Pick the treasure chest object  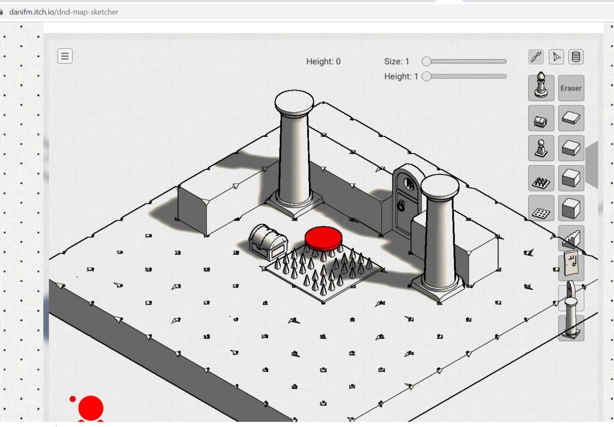(x=541, y=118)
